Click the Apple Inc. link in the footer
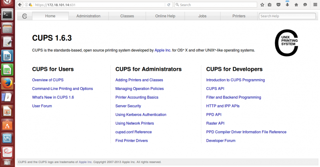The width and height of the screenshot is (320, 167). coord(85,162)
